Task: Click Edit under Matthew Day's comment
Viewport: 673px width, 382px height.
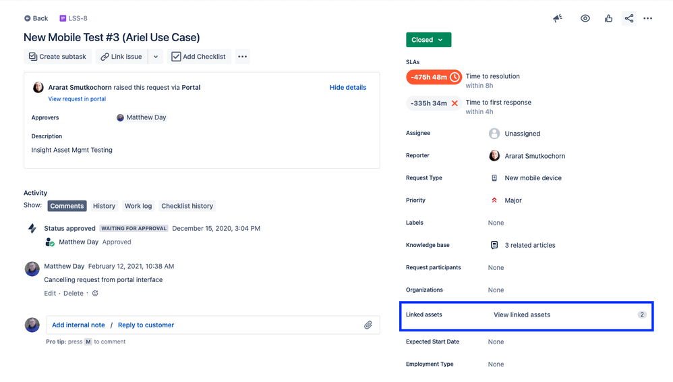Action: 50,293
